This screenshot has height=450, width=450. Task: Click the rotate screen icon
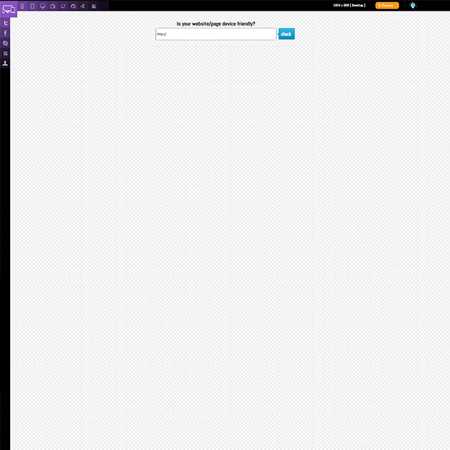[x=73, y=6]
